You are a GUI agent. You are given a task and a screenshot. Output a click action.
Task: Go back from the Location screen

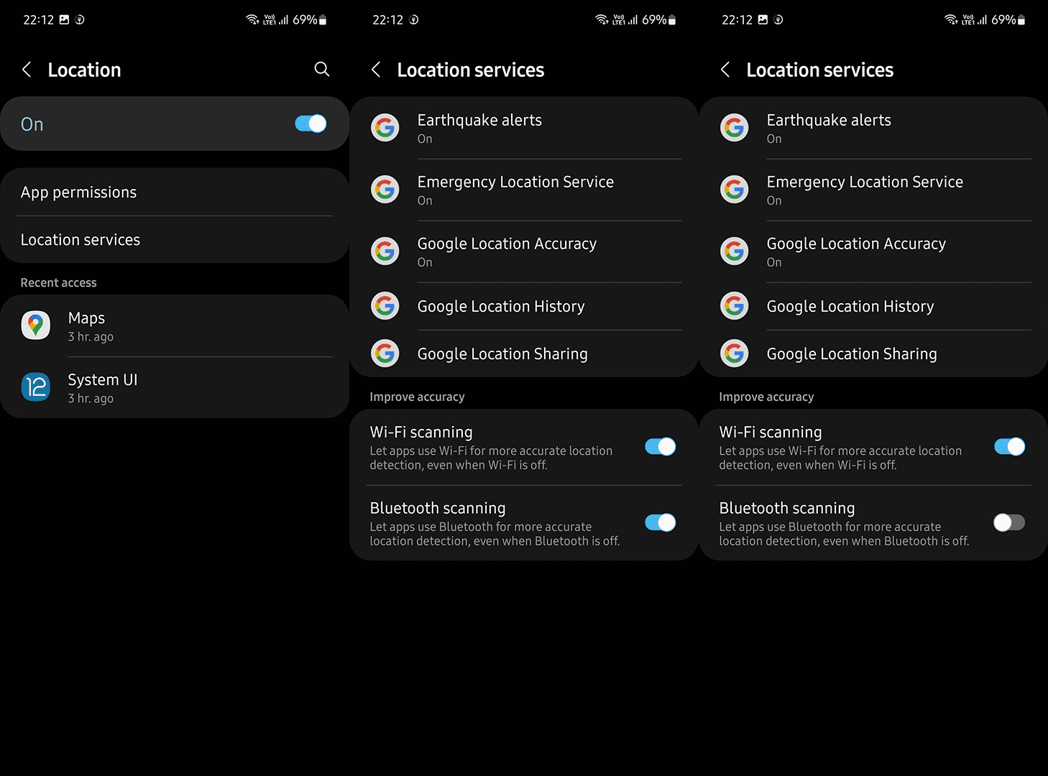click(27, 70)
